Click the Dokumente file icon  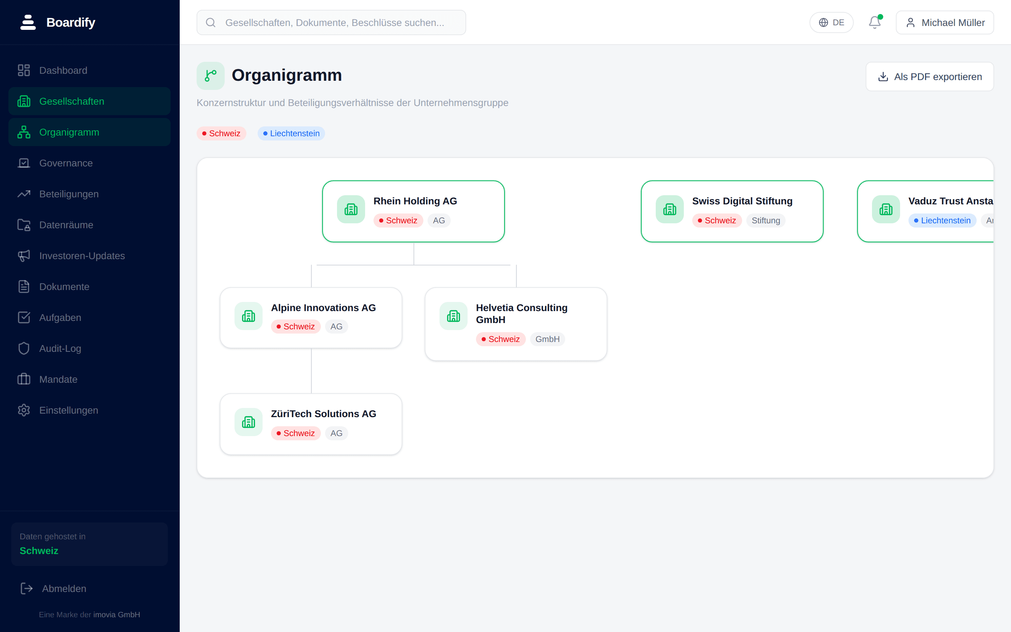(24, 287)
